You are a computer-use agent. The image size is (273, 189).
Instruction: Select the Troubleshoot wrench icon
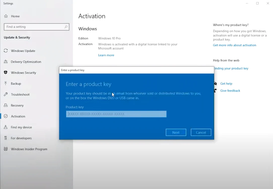pos(6,94)
